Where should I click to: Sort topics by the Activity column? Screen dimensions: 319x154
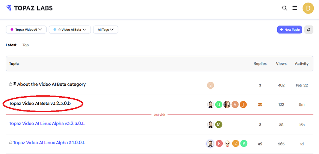point(301,63)
